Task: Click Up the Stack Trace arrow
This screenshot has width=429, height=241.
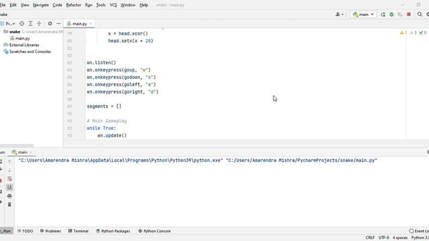Action: (9, 161)
